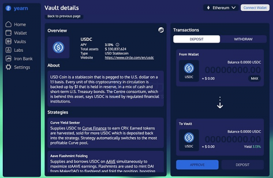Open Settings via the gear icon

tap(8, 67)
